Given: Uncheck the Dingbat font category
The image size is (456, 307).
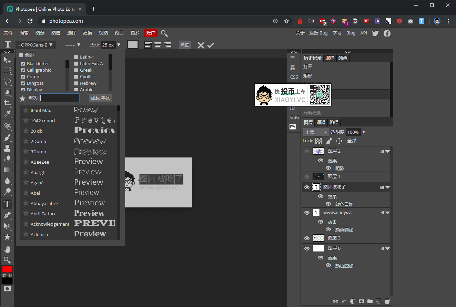Looking at the screenshot, I should coord(23,83).
